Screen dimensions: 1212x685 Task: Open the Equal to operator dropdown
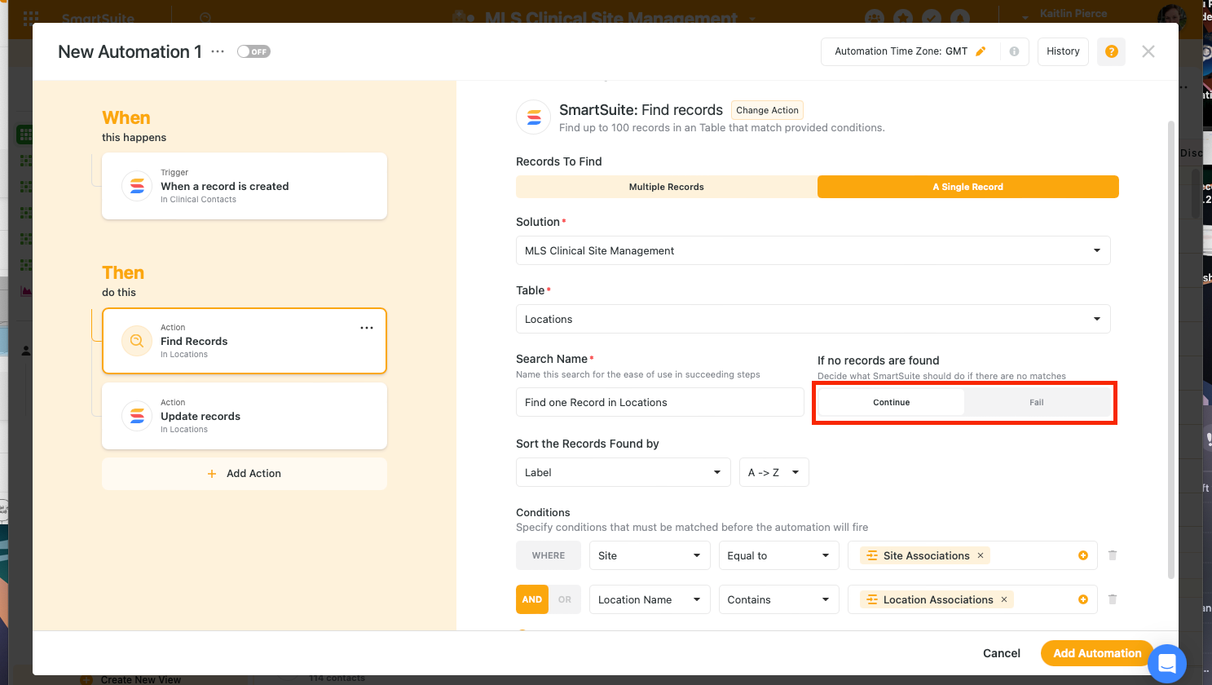point(779,555)
